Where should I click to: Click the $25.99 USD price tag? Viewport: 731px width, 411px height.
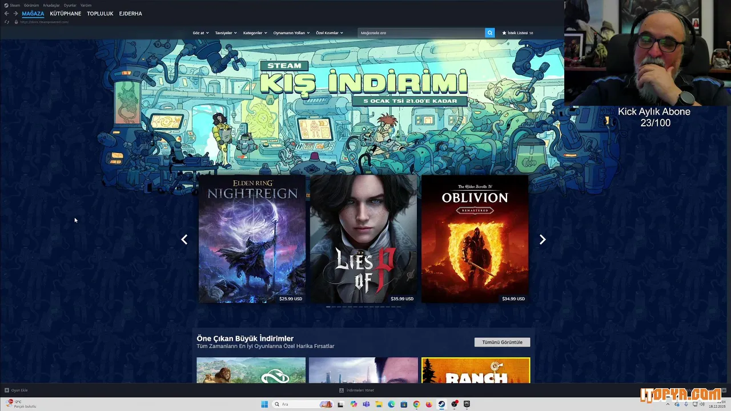coord(291,299)
